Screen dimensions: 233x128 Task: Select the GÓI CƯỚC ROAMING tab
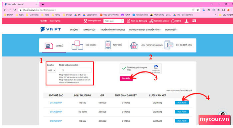click(146, 45)
